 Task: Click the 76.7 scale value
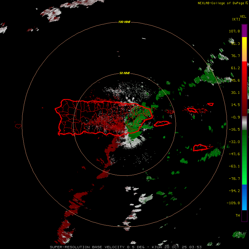tap(235, 56)
